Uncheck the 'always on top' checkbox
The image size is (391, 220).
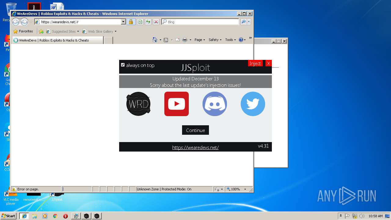click(x=123, y=65)
